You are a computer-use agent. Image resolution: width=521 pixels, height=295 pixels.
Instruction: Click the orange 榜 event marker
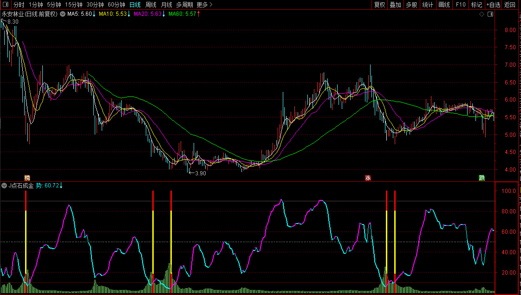(27, 178)
